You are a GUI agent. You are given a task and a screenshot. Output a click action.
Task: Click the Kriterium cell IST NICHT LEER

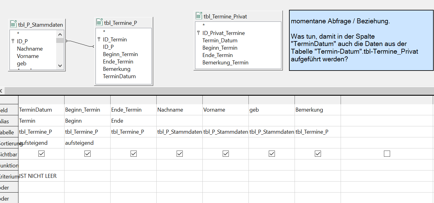click(41, 176)
